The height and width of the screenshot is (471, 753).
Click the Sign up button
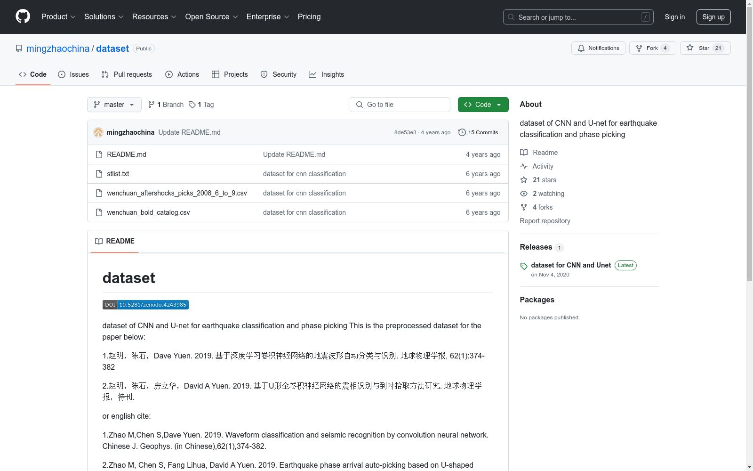[x=713, y=17]
